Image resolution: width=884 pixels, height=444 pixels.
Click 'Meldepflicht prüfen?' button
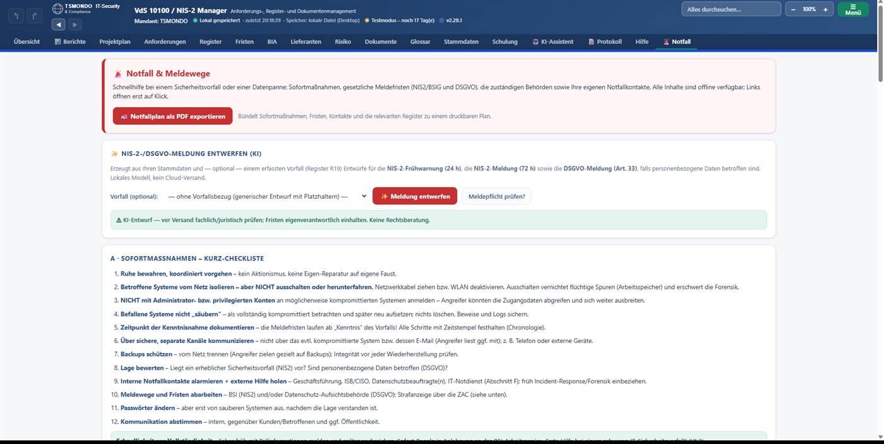coord(496,196)
